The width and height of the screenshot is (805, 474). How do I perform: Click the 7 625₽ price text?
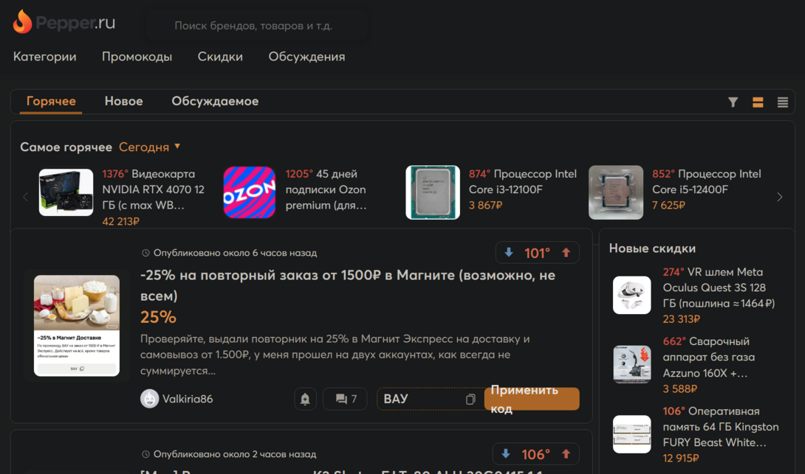click(668, 206)
